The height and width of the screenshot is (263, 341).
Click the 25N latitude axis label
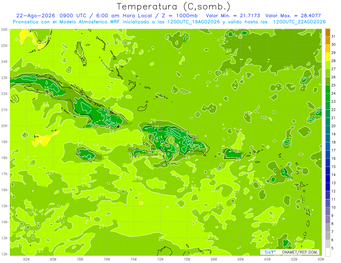click(4, 46)
